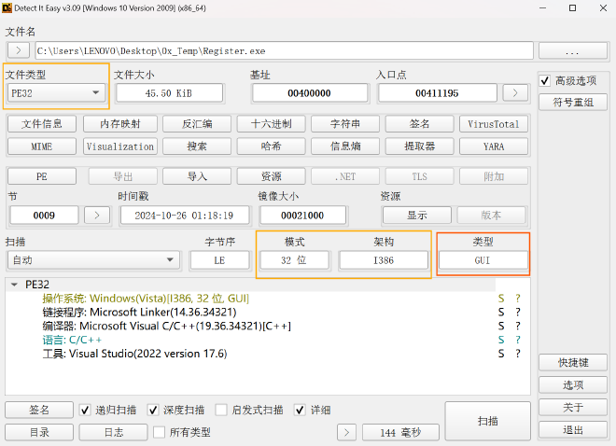Click the 32 位 mode field
The height and width of the screenshot is (446, 616).
tap(294, 260)
